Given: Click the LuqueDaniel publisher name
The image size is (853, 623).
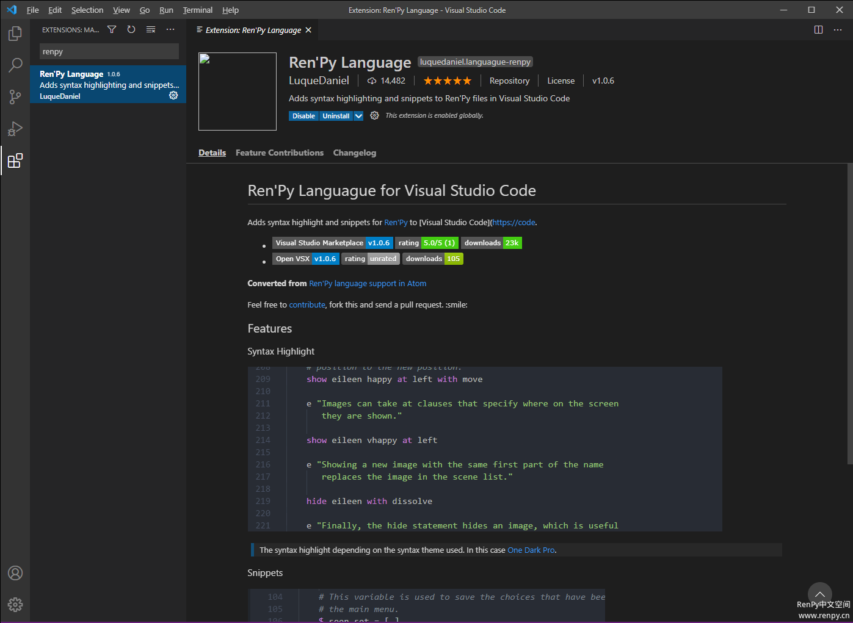Looking at the screenshot, I should 319,81.
